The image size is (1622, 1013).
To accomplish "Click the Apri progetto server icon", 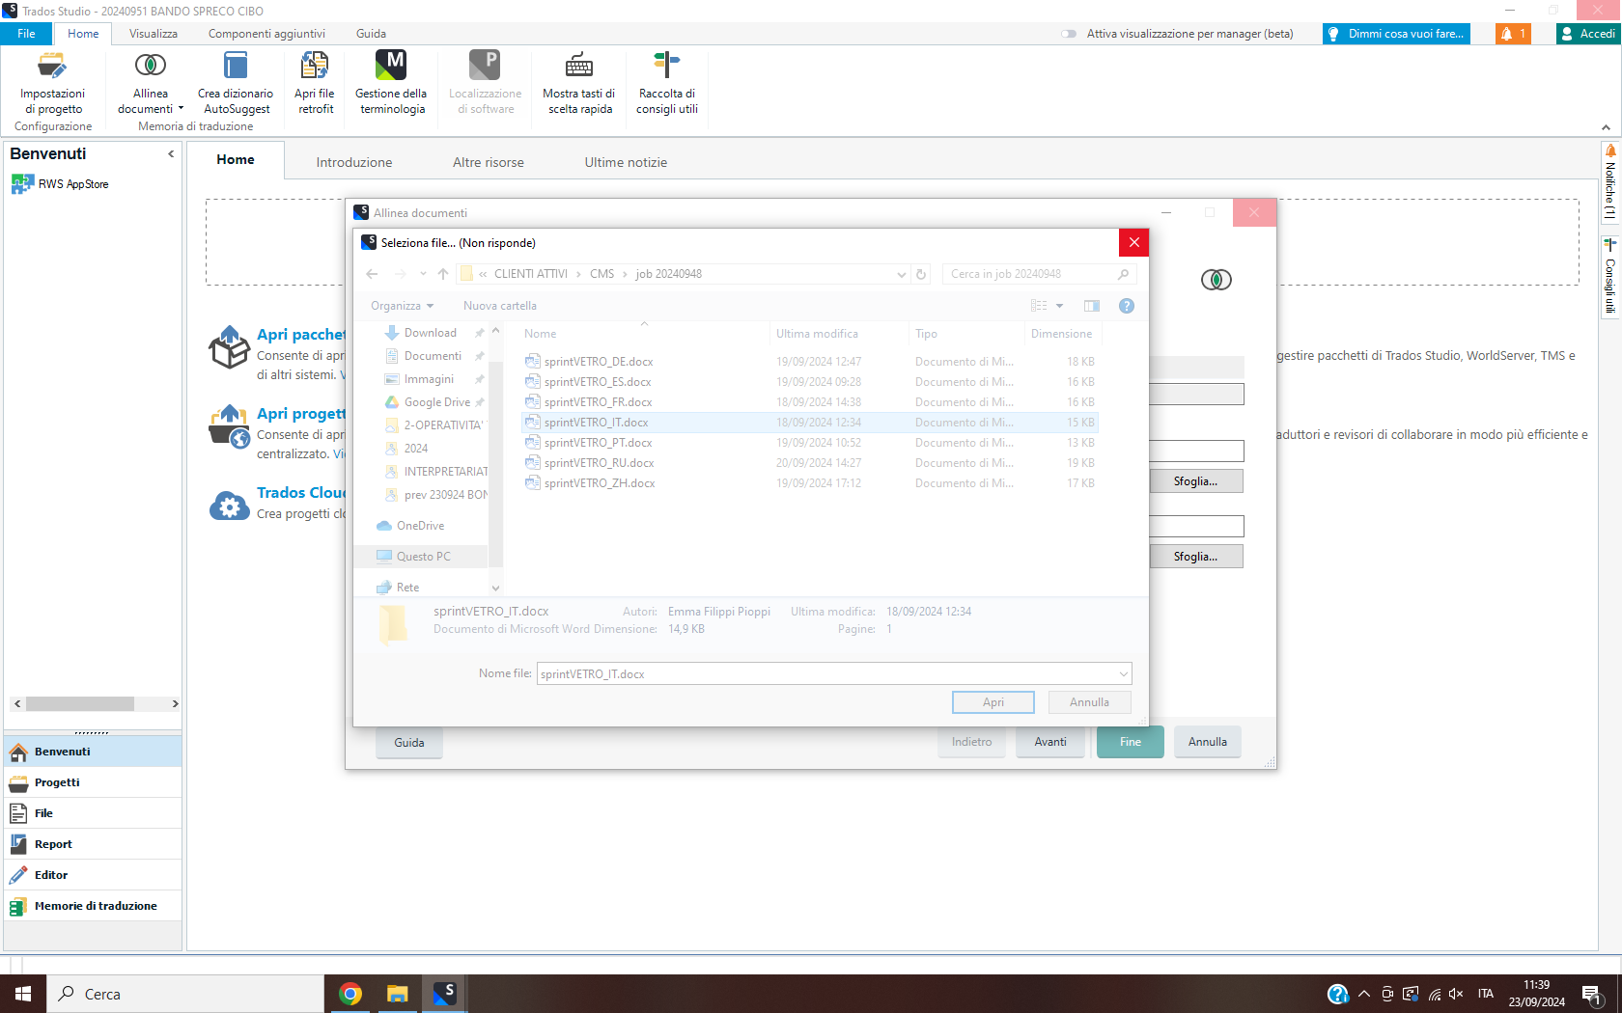I will pos(230,426).
